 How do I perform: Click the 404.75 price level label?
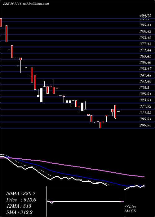[145, 15]
